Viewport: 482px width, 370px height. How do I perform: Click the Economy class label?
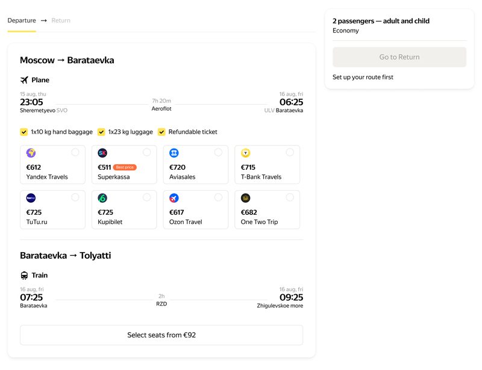coord(345,31)
